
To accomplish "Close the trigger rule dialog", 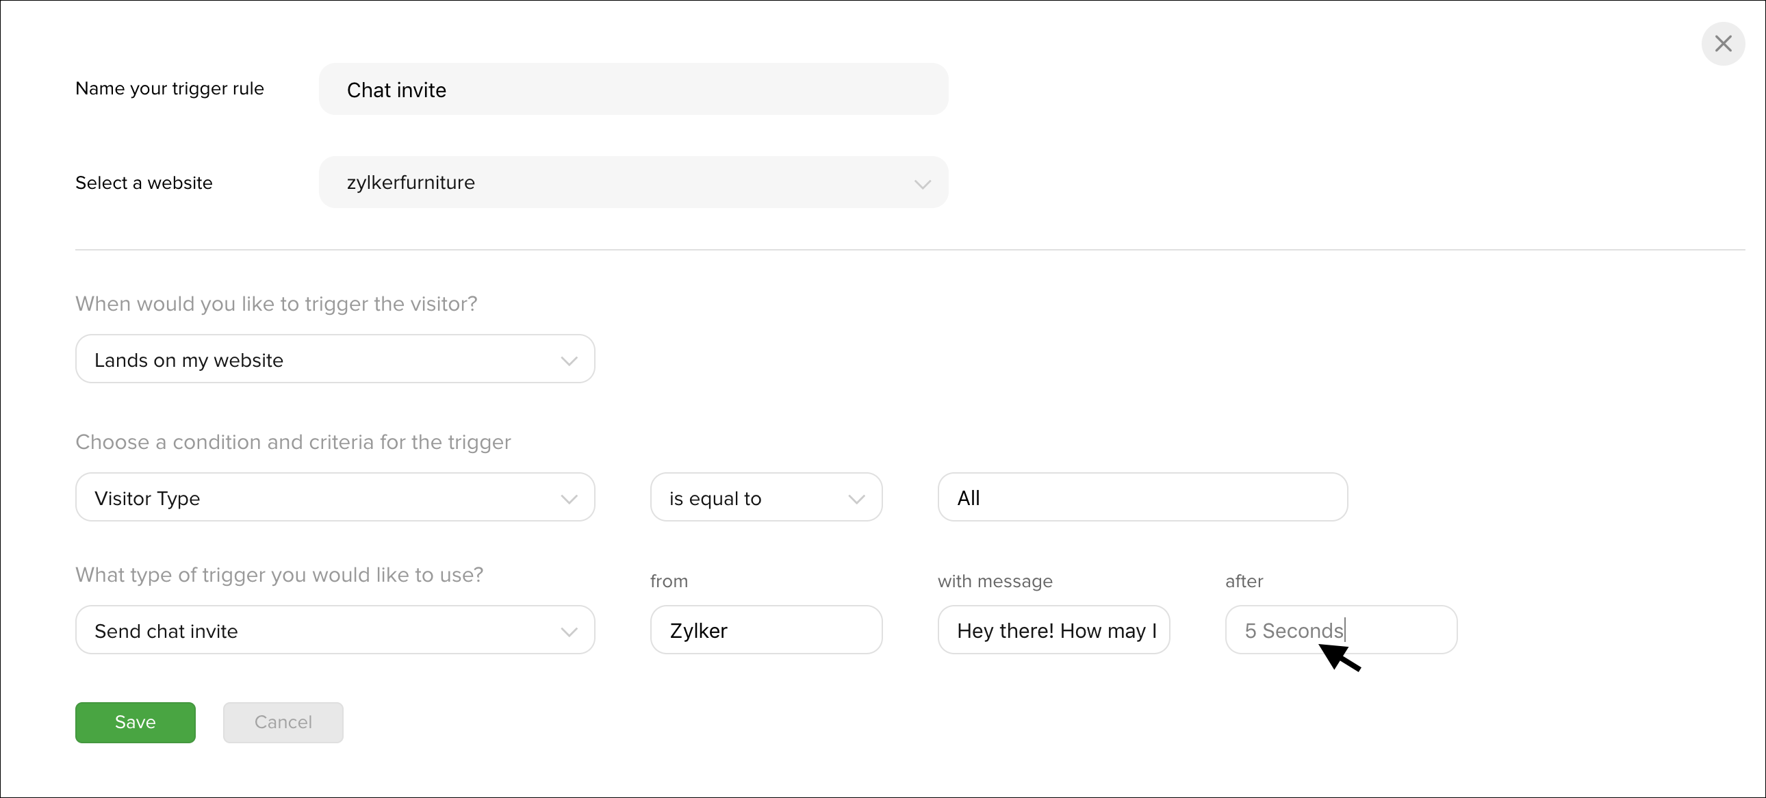I will tap(1723, 44).
